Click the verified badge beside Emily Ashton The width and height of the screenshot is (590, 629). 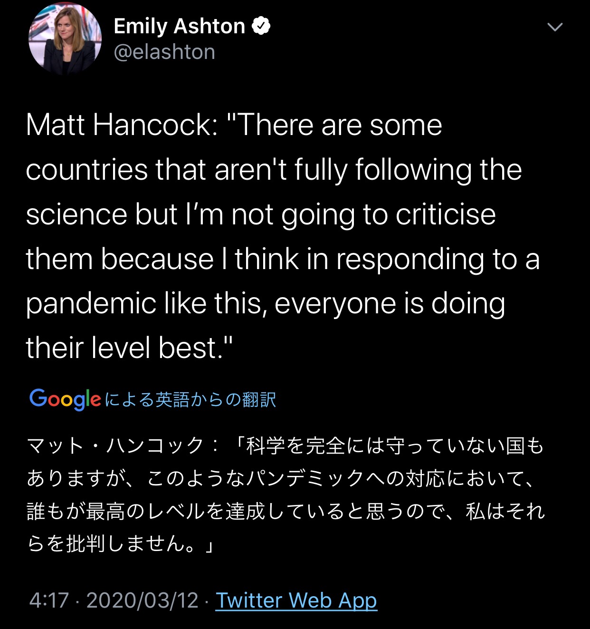(261, 26)
